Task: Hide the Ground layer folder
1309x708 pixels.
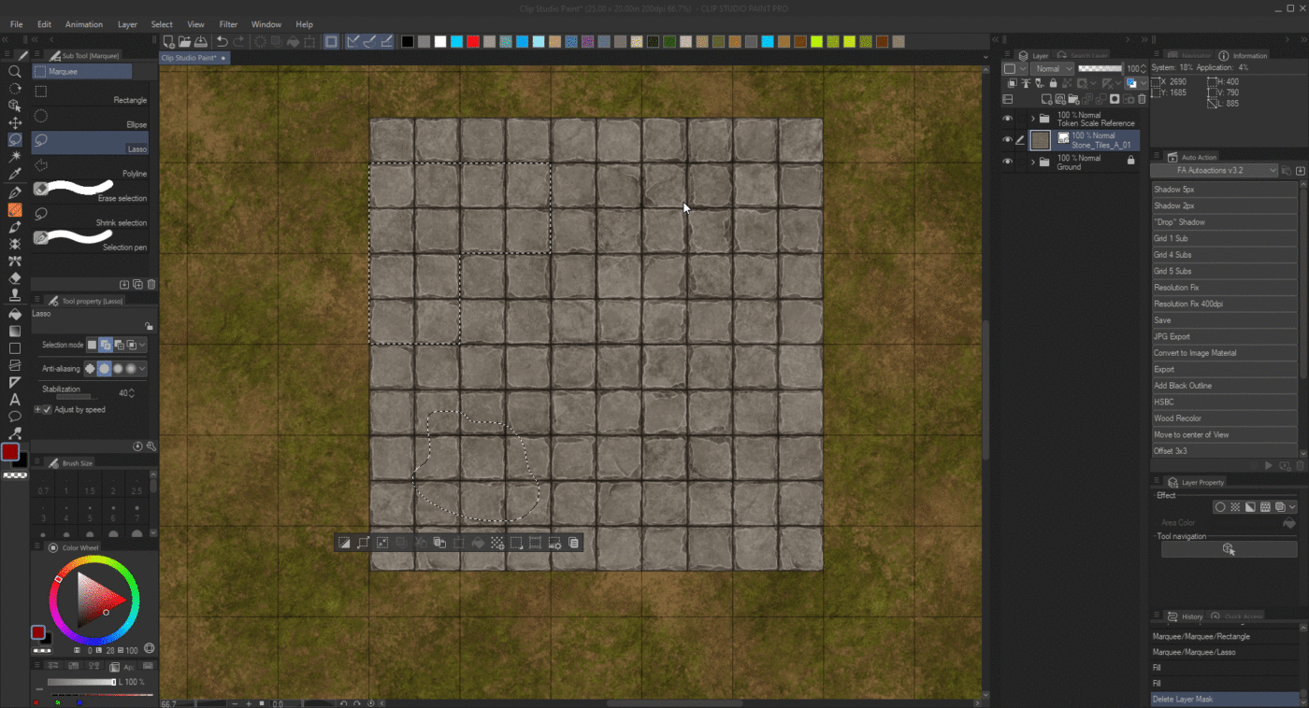Action: (x=1007, y=162)
